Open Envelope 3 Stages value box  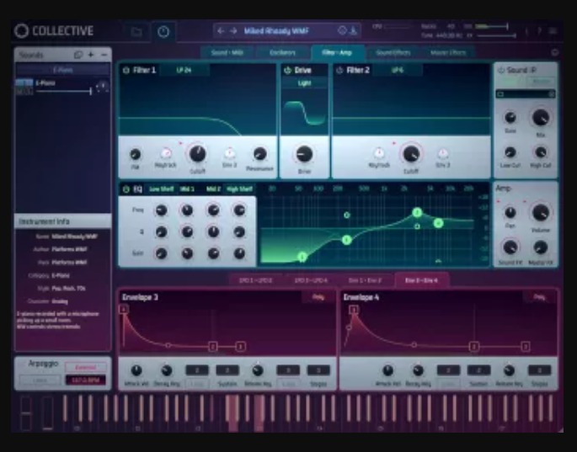[x=318, y=370]
